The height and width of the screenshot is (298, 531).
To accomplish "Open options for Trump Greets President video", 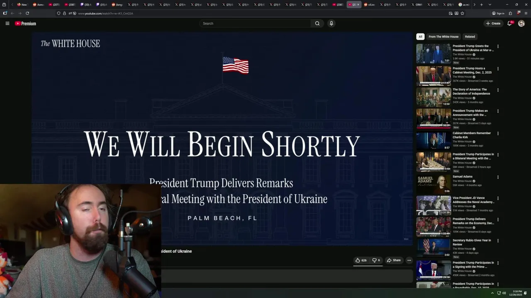I will tap(498, 46).
